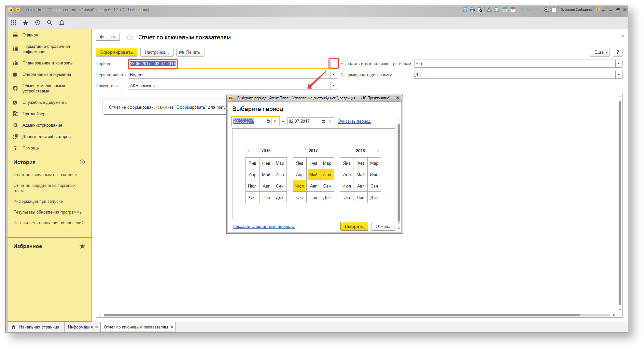Click the Save icon in title bar
644x349 pixels.
point(465,10)
